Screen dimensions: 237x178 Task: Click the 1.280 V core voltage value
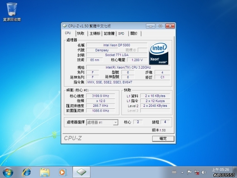[137, 60]
